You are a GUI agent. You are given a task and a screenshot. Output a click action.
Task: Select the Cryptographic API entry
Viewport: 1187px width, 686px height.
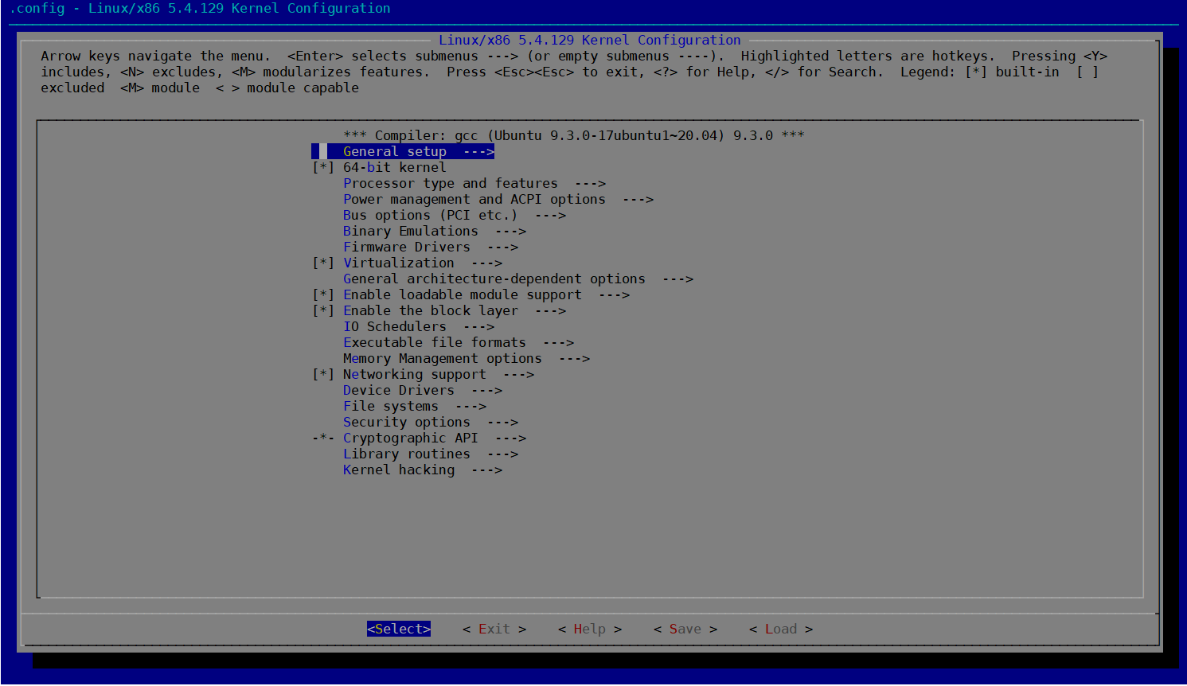click(410, 438)
